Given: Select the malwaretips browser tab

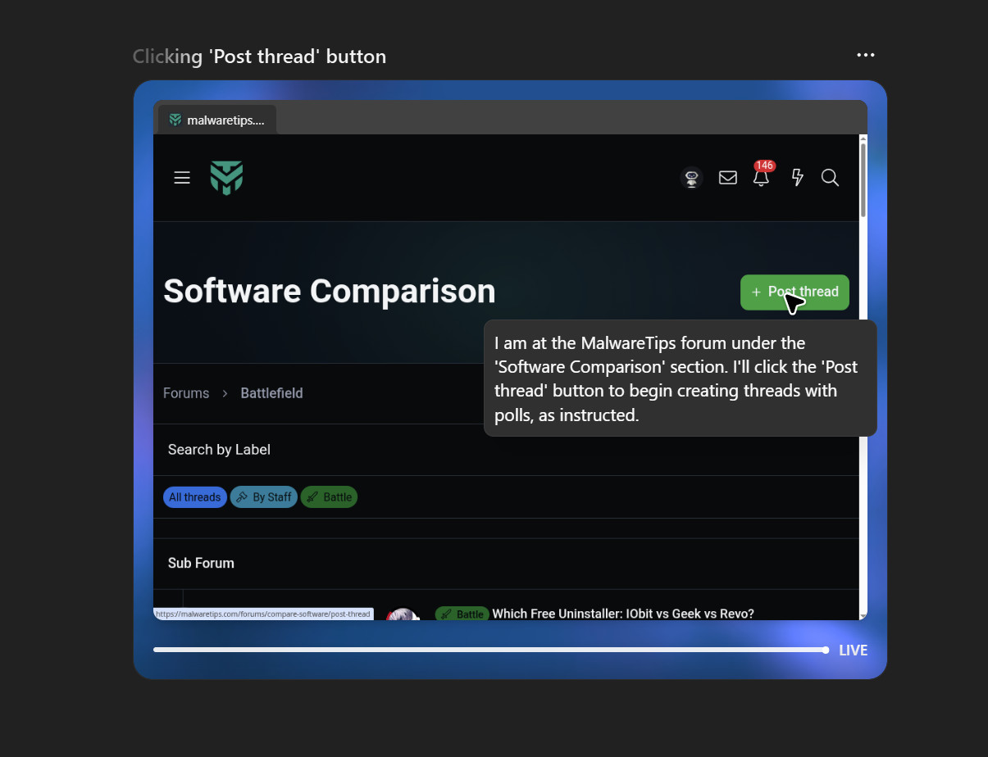Looking at the screenshot, I should tap(217, 120).
